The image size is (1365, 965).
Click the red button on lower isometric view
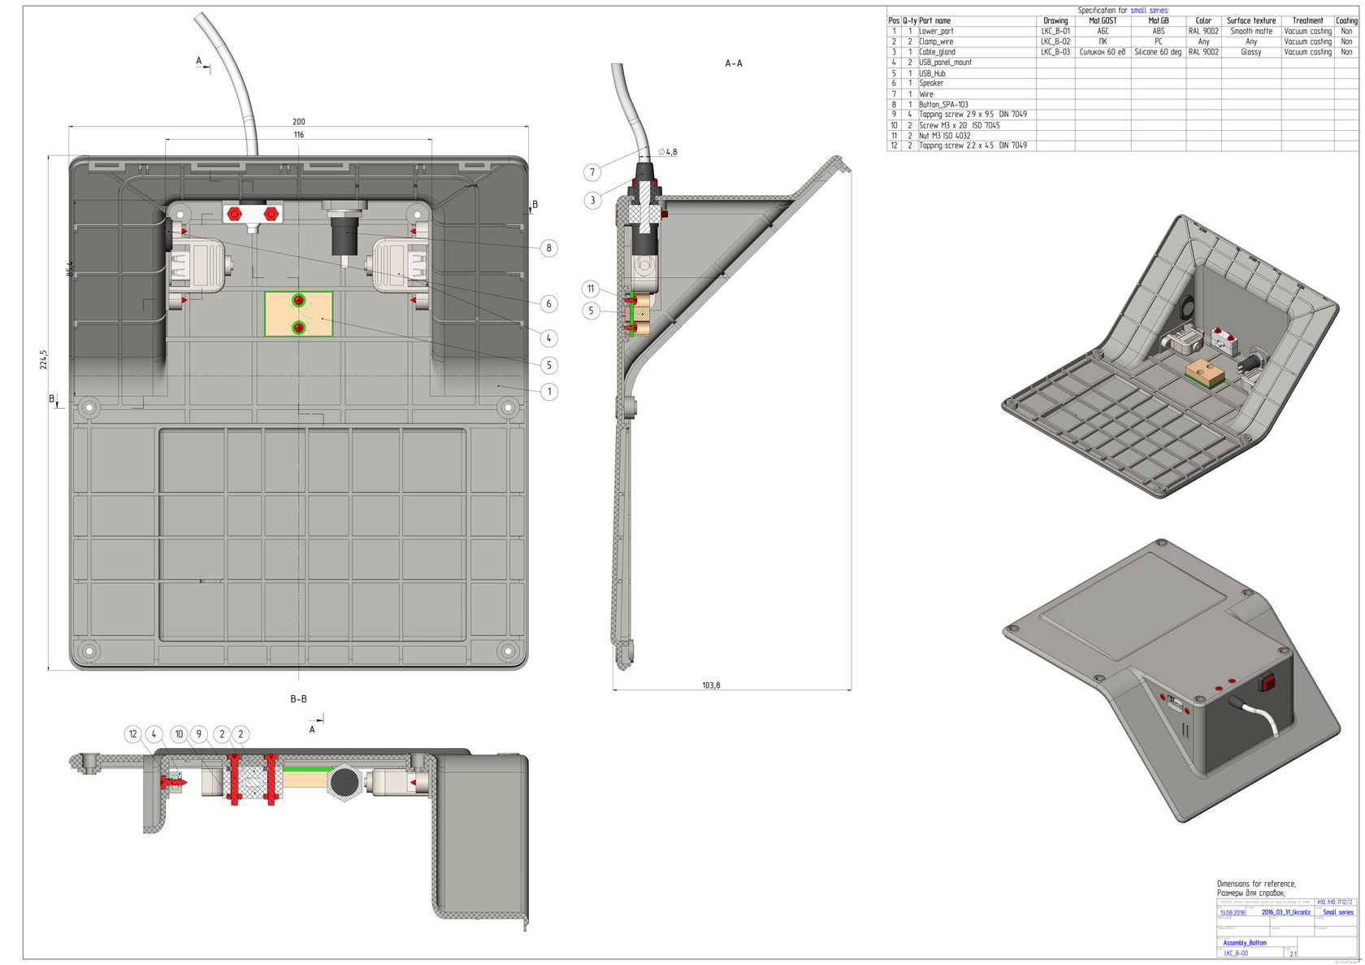tap(1267, 683)
